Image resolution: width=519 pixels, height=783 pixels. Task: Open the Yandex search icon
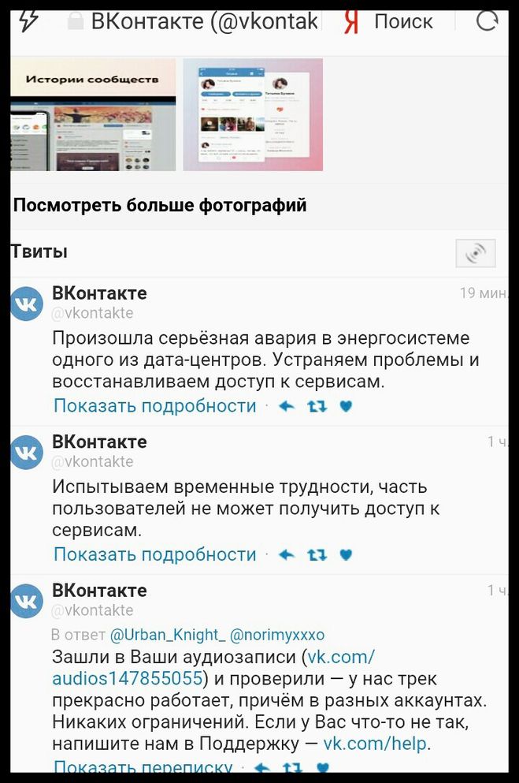351,21
